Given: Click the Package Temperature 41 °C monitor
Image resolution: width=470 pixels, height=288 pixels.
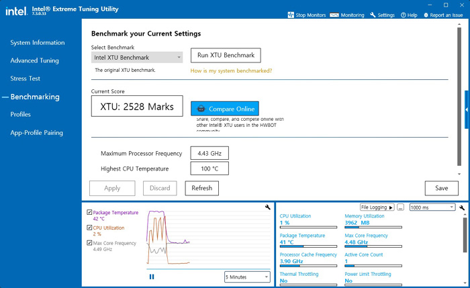Looking at the screenshot, I should [308, 240].
